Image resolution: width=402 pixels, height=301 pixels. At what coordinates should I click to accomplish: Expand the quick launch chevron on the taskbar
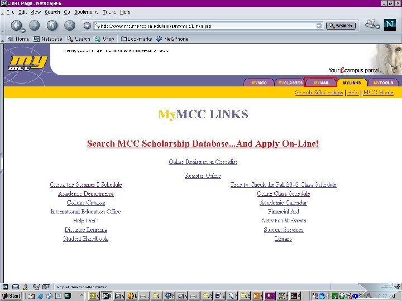pyautogui.click(x=82, y=295)
